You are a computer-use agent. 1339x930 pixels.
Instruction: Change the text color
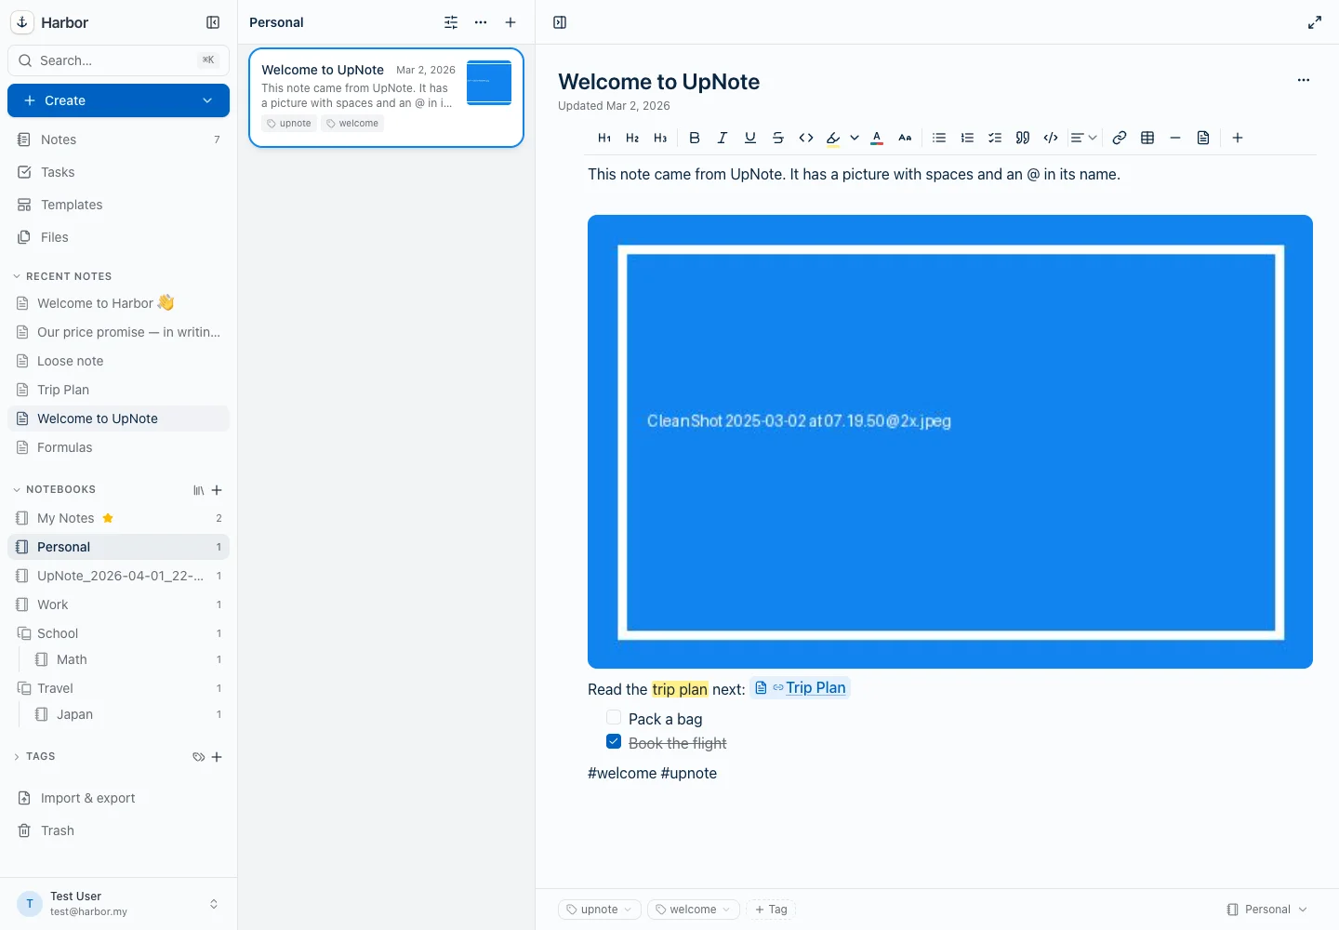point(877,138)
